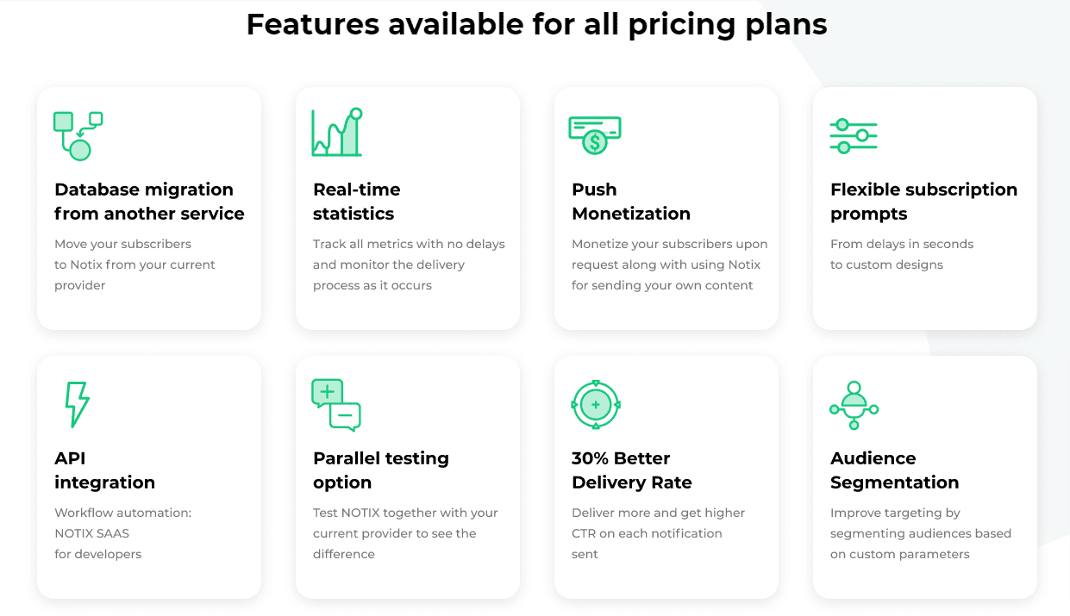Click the flexible subscription sliders icon

click(x=854, y=136)
